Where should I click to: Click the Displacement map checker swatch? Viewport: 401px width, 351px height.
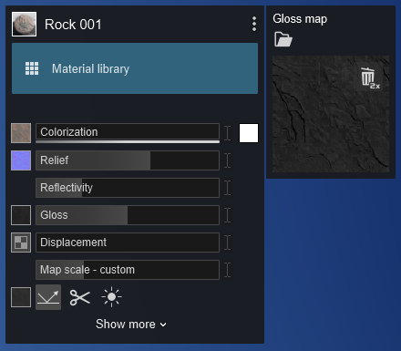coord(21,243)
